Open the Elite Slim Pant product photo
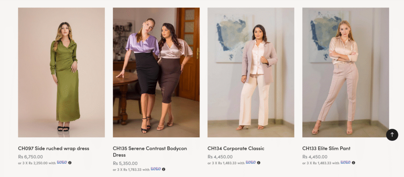This screenshot has height=177, width=404. [x=346, y=72]
